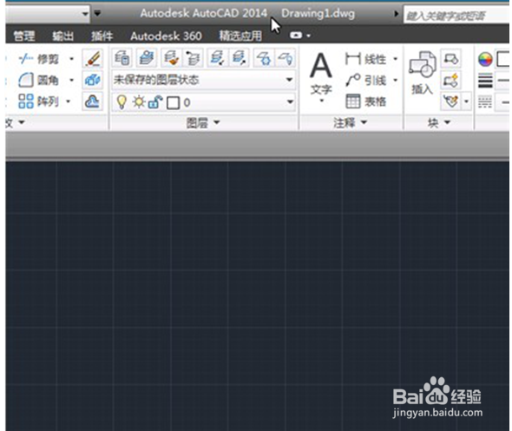Screen dimensions: 512x431
Task: Click Make Object's Layer Current icon
Action: [147, 59]
